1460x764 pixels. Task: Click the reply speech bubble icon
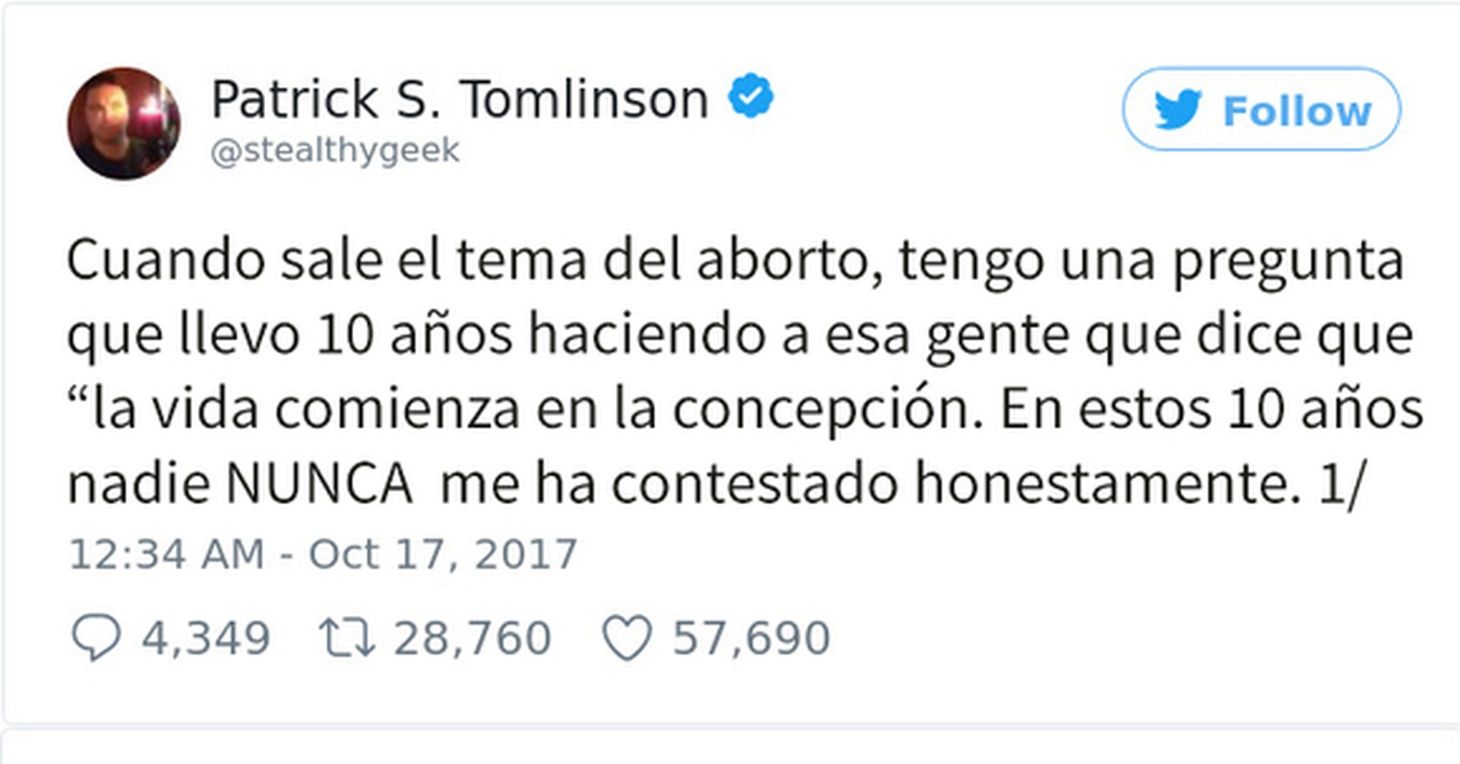click(96, 637)
